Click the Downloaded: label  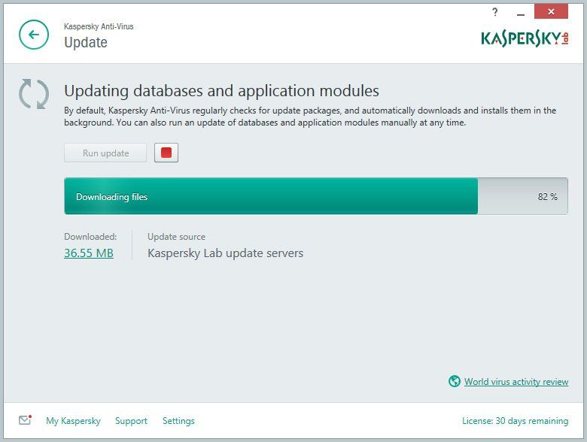[90, 237]
